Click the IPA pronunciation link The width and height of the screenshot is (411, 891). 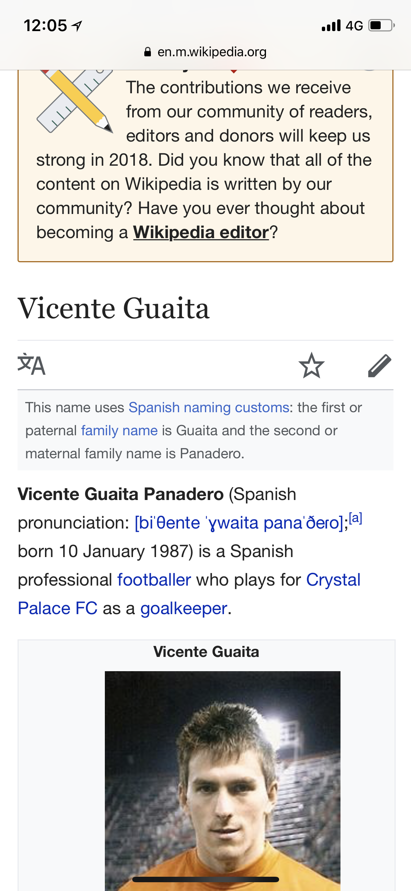click(239, 523)
